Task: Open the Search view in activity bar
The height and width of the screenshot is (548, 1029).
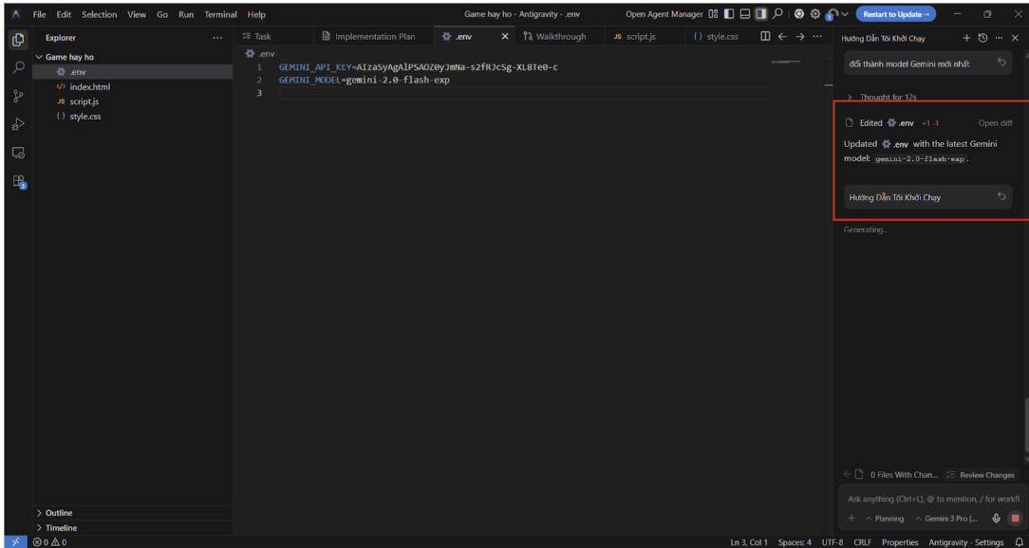Action: [18, 68]
